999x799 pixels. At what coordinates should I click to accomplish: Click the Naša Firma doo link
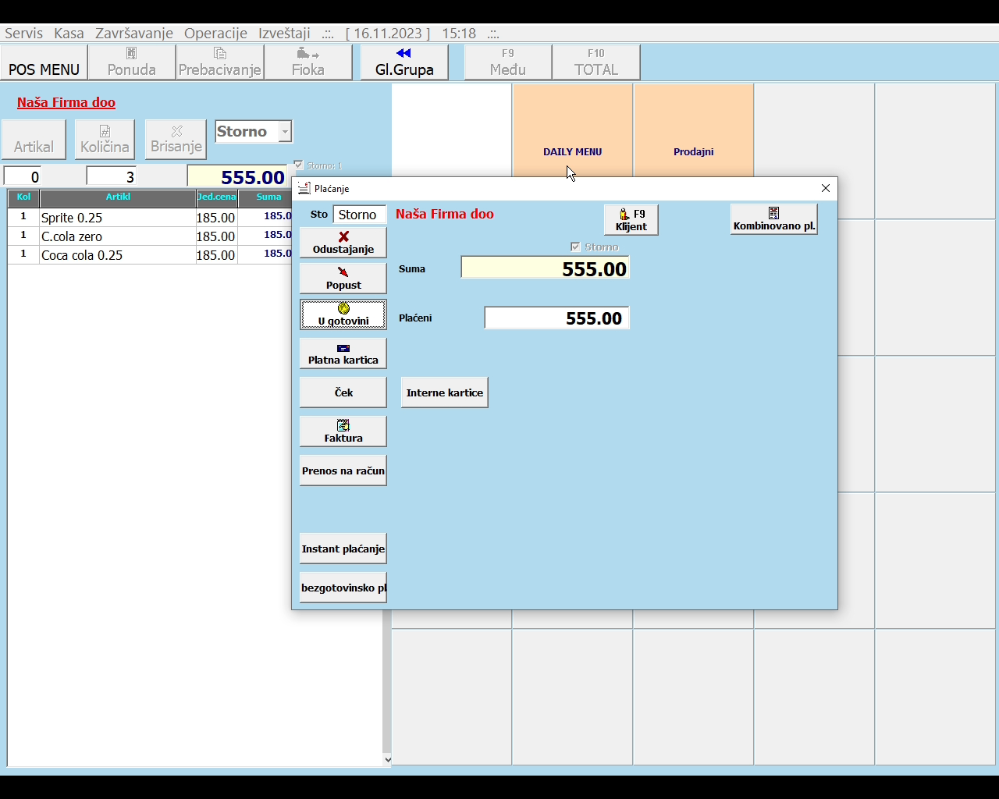(66, 102)
